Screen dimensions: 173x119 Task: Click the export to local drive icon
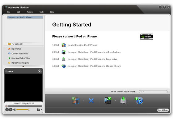pyautogui.click(x=123, y=100)
